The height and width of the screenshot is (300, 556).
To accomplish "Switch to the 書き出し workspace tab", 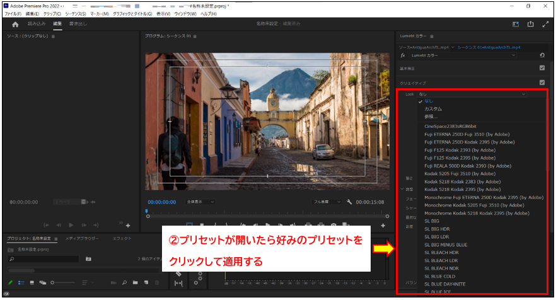I will coord(78,24).
